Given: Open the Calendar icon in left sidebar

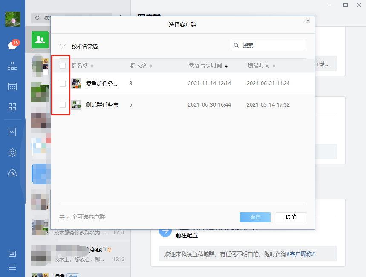Looking at the screenshot, I should [x=12, y=87].
